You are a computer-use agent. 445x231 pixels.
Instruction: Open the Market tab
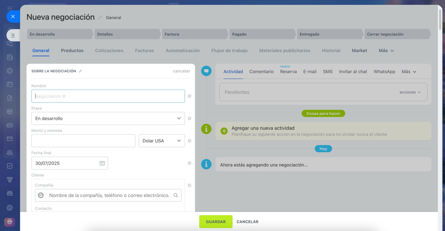359,51
